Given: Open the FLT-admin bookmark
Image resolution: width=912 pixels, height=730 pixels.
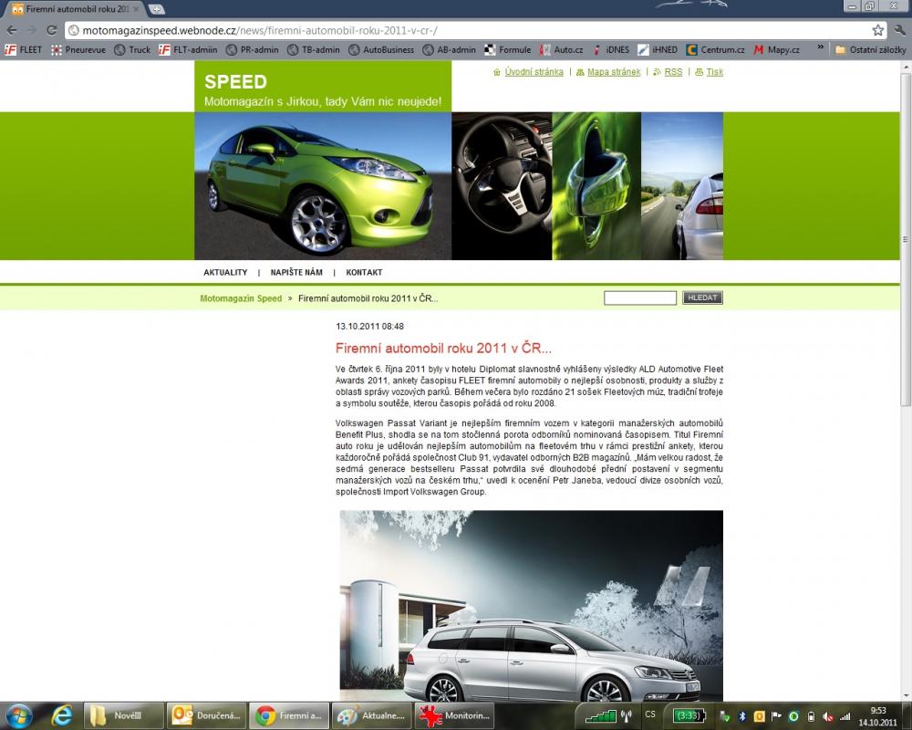Looking at the screenshot, I should click(188, 50).
